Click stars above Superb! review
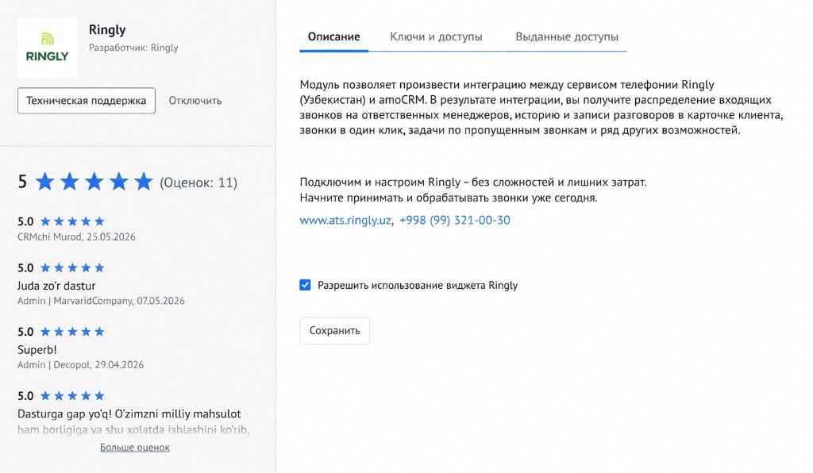This screenshot has width=813, height=473. coord(72,332)
